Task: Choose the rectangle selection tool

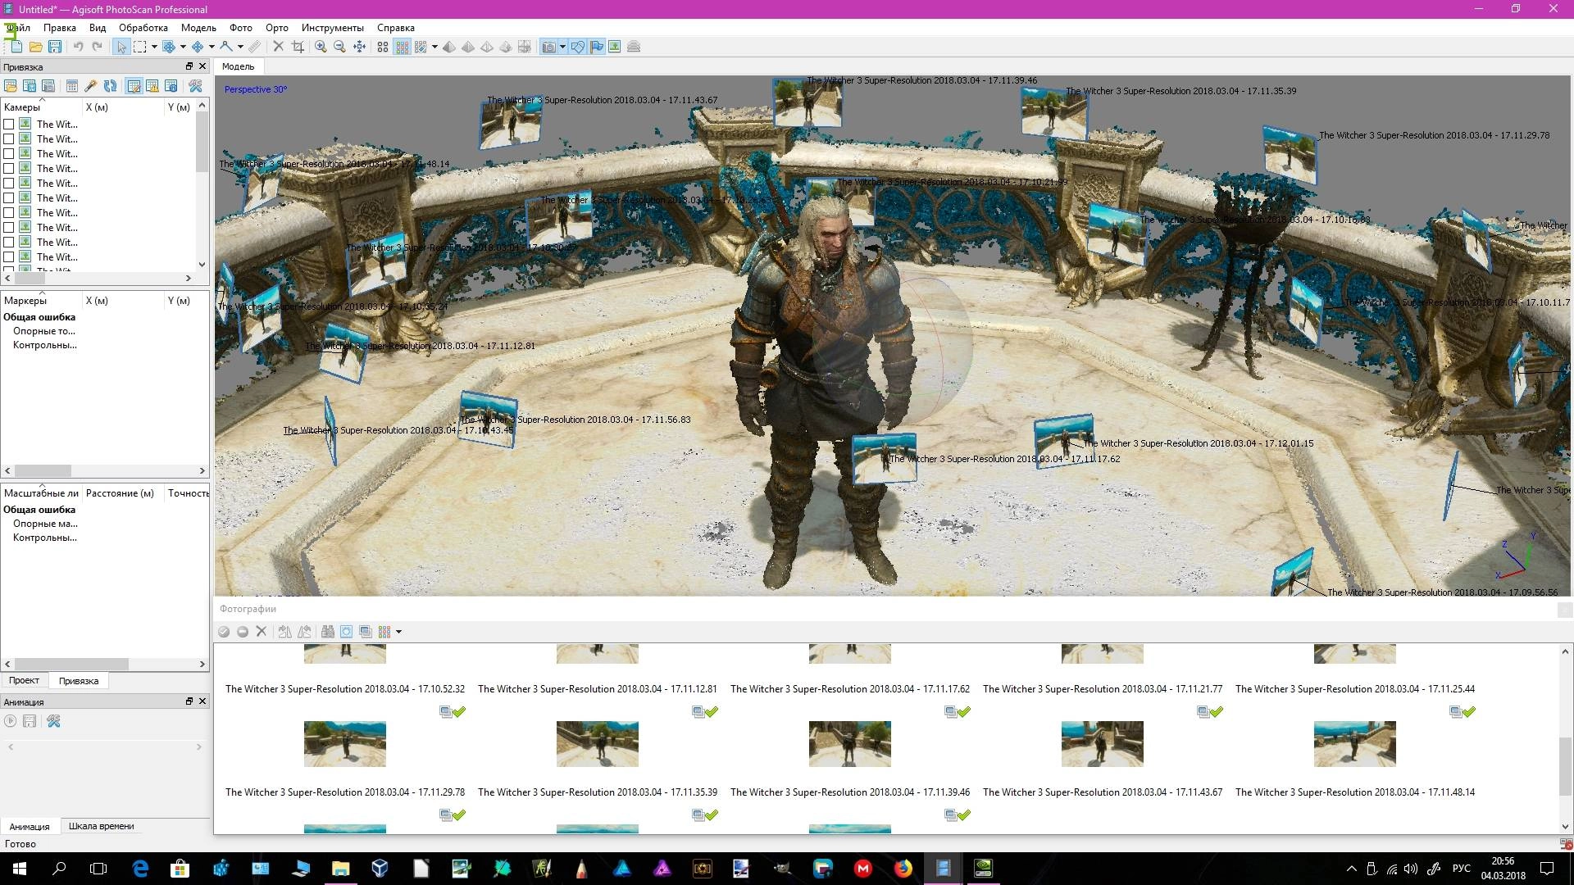Action: tap(140, 47)
